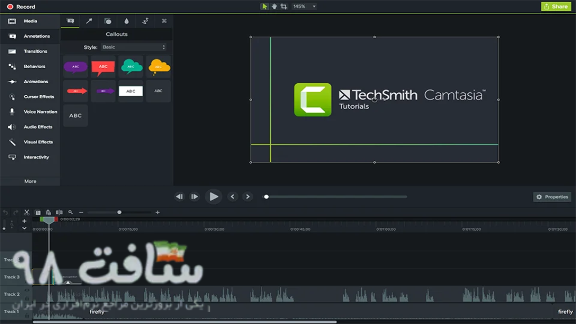Paste clip onto the timeline
This screenshot has width=576, height=324.
click(48, 212)
